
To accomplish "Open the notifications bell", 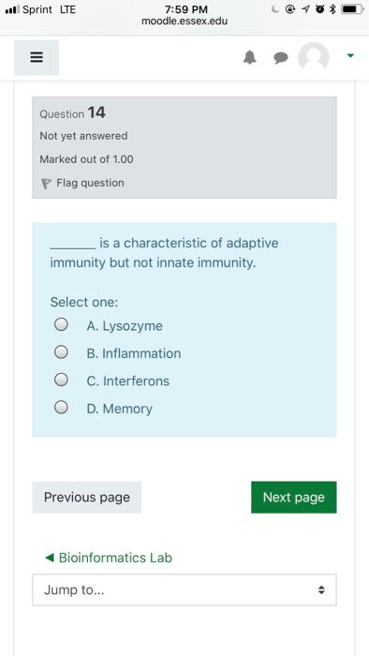I will 250,57.
